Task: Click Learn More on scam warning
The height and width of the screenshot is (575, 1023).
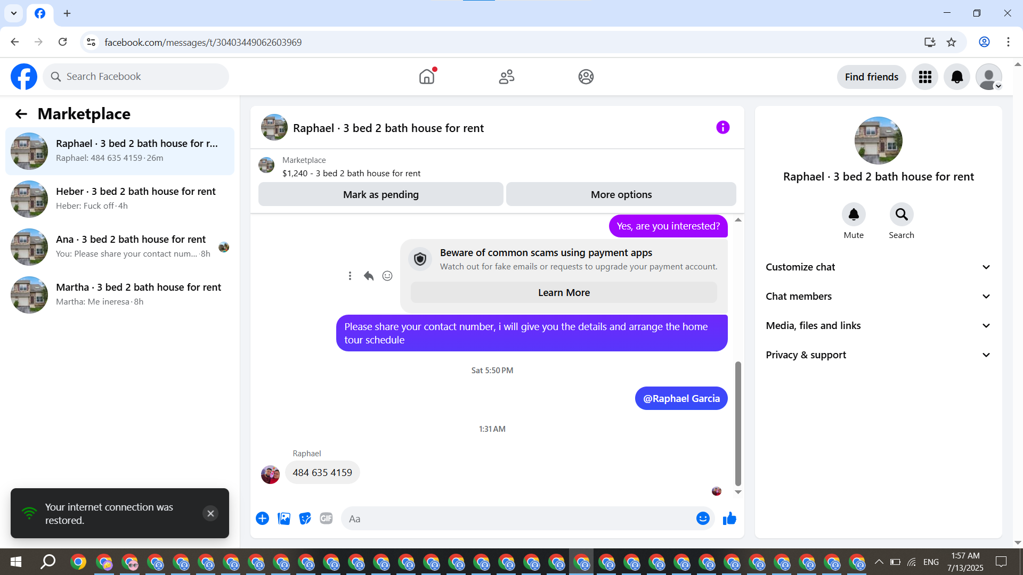Action: click(564, 293)
